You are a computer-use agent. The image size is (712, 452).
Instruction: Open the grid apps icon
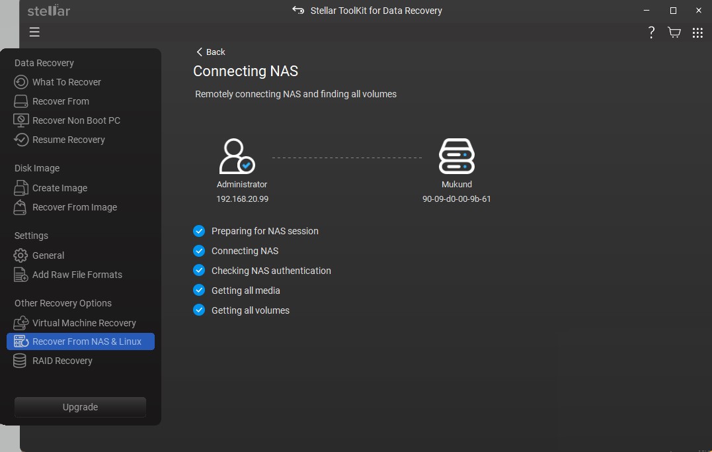coord(697,32)
